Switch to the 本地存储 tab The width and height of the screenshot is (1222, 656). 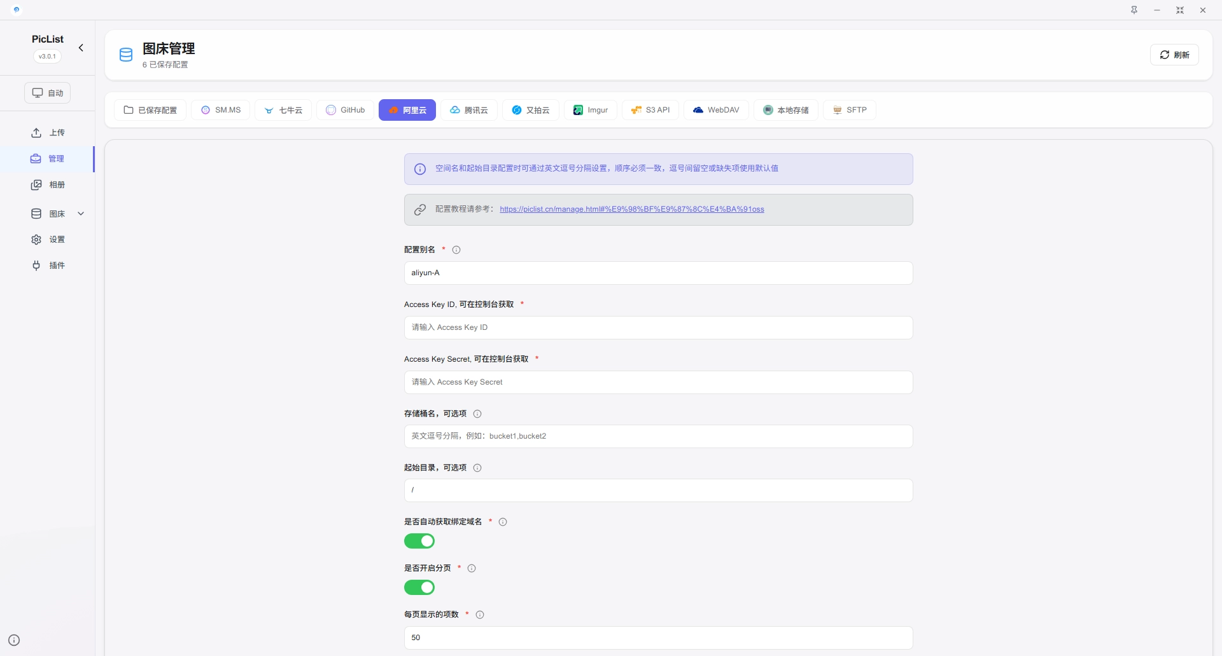pos(786,110)
